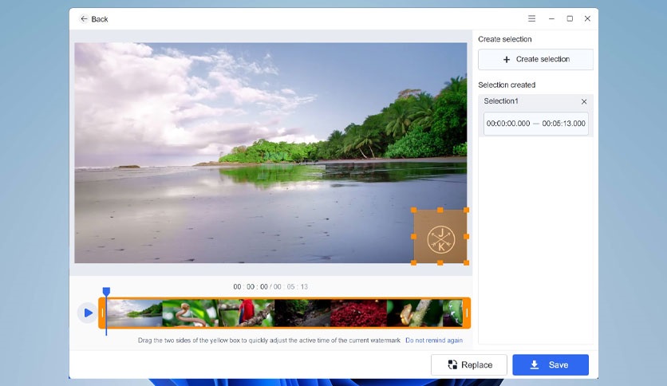Click the download icon on Save button
Screen dimensions: 667x386
coord(535,364)
